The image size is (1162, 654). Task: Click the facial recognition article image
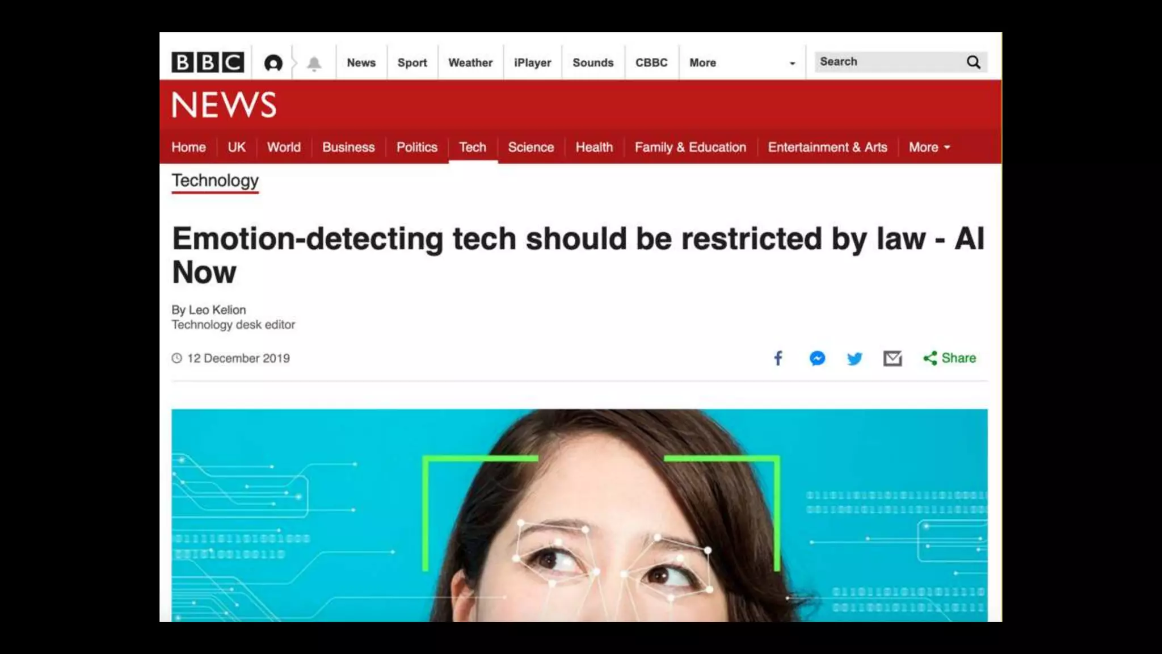point(579,515)
